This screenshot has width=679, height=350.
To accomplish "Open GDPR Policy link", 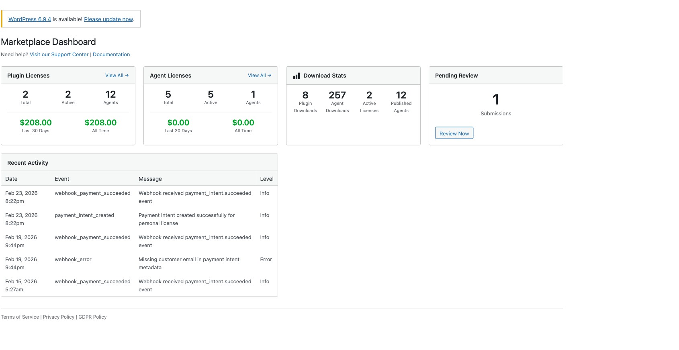I will (92, 317).
